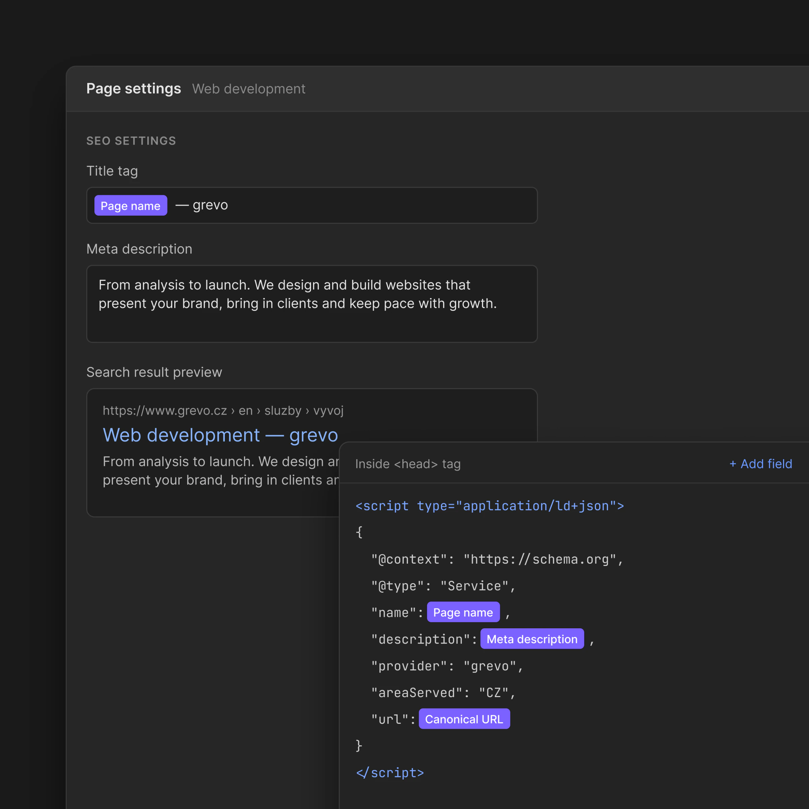Open the Web development — grevo preview title
Screen dimensions: 809x809
(220, 435)
